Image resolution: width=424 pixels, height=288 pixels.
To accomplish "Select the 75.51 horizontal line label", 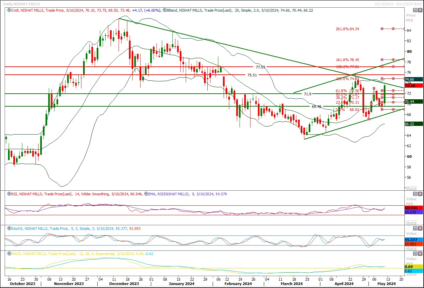I will point(252,75).
